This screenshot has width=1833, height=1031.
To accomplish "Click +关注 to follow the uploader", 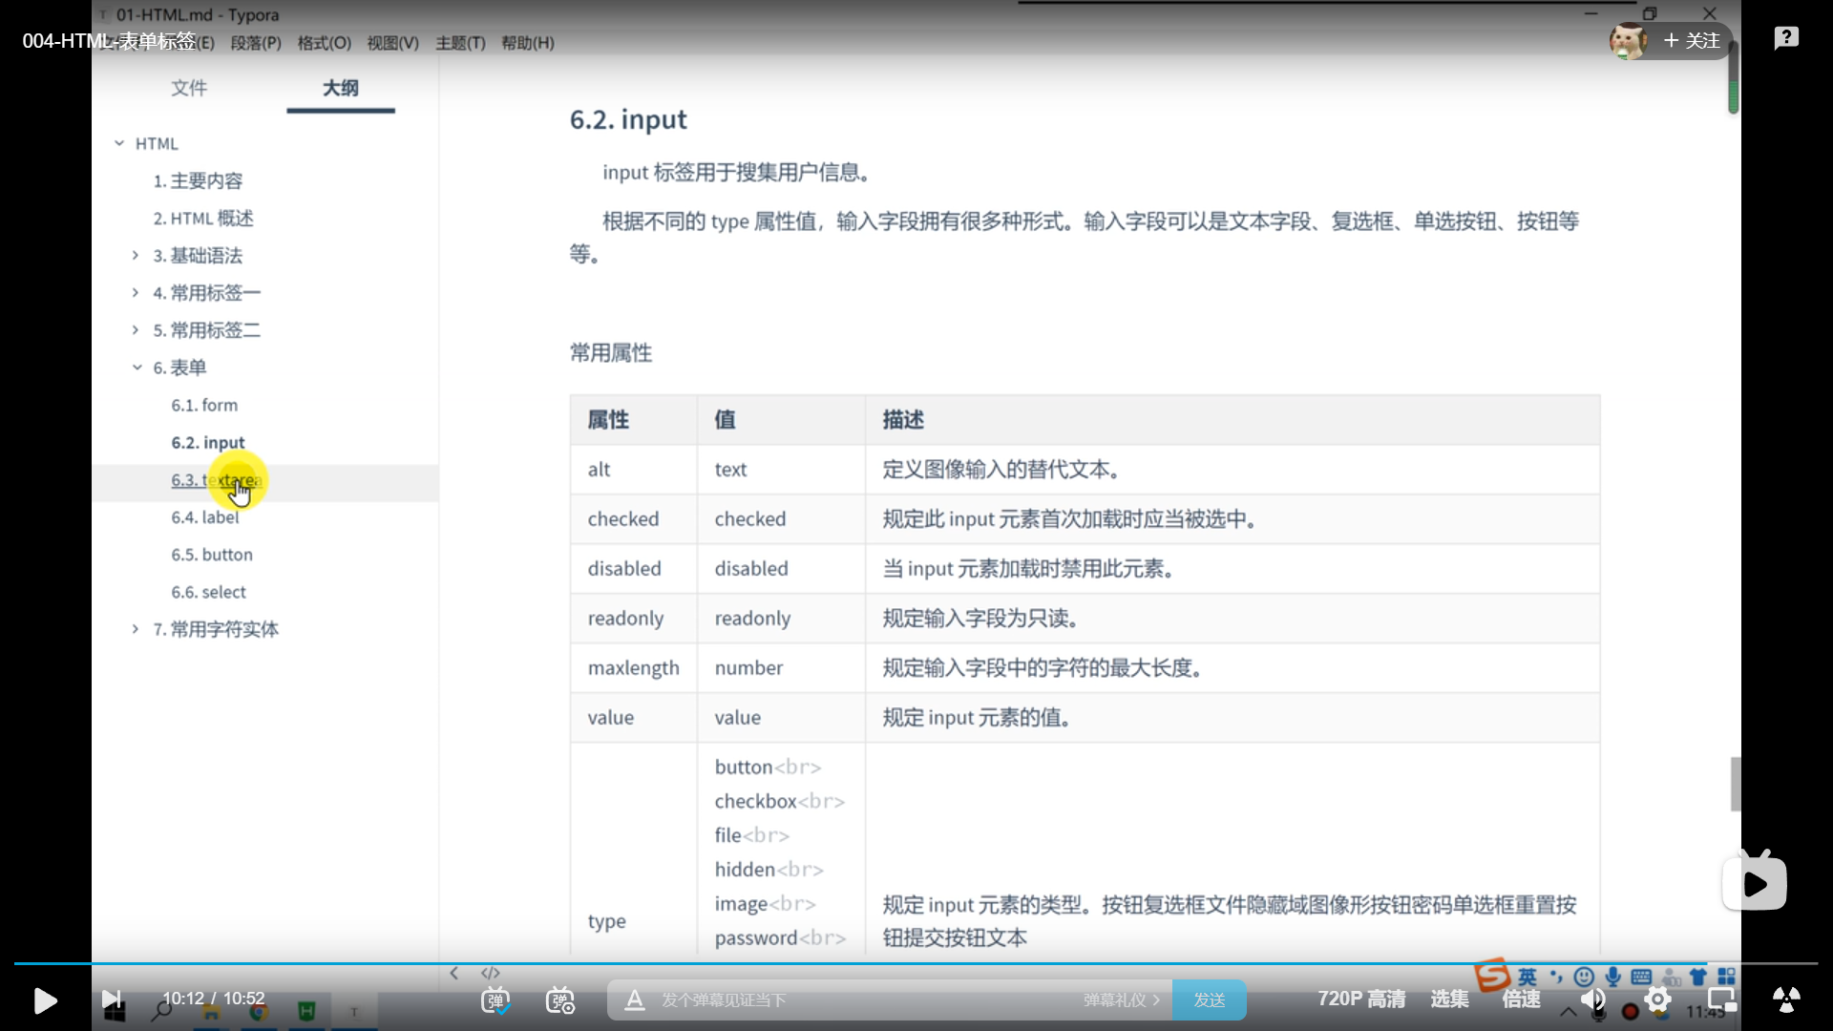I will pos(1693,41).
